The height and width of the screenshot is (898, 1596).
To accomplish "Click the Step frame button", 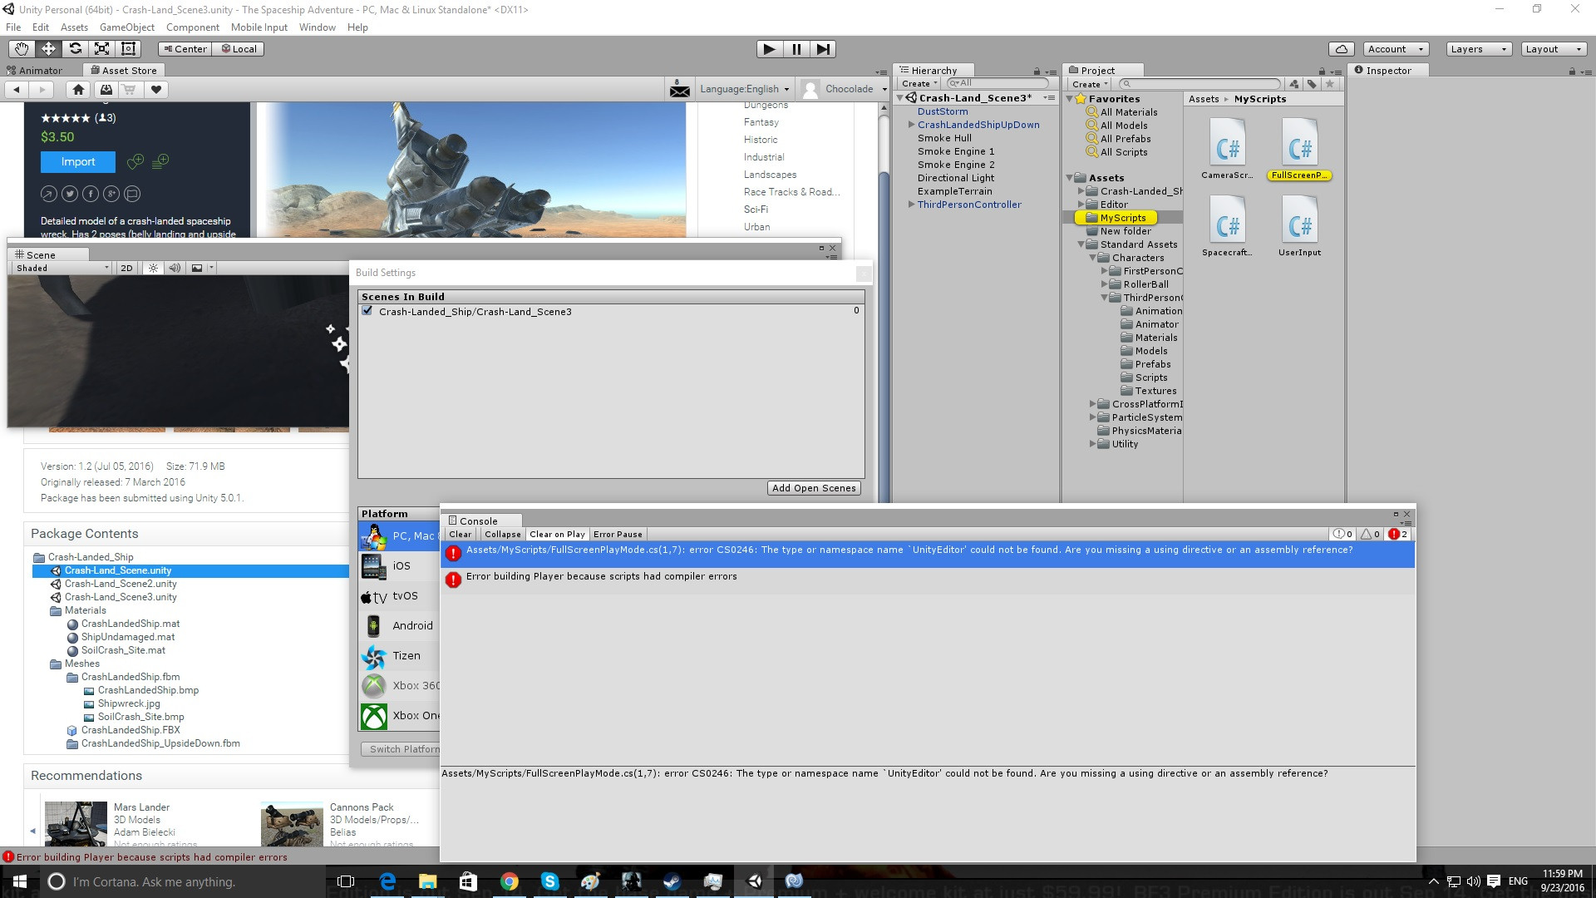I will tap(823, 49).
